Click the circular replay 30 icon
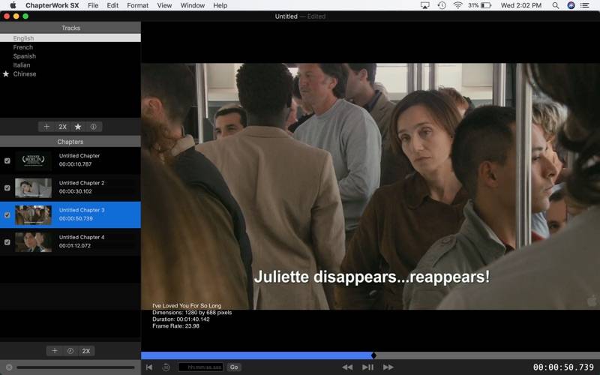 166,367
